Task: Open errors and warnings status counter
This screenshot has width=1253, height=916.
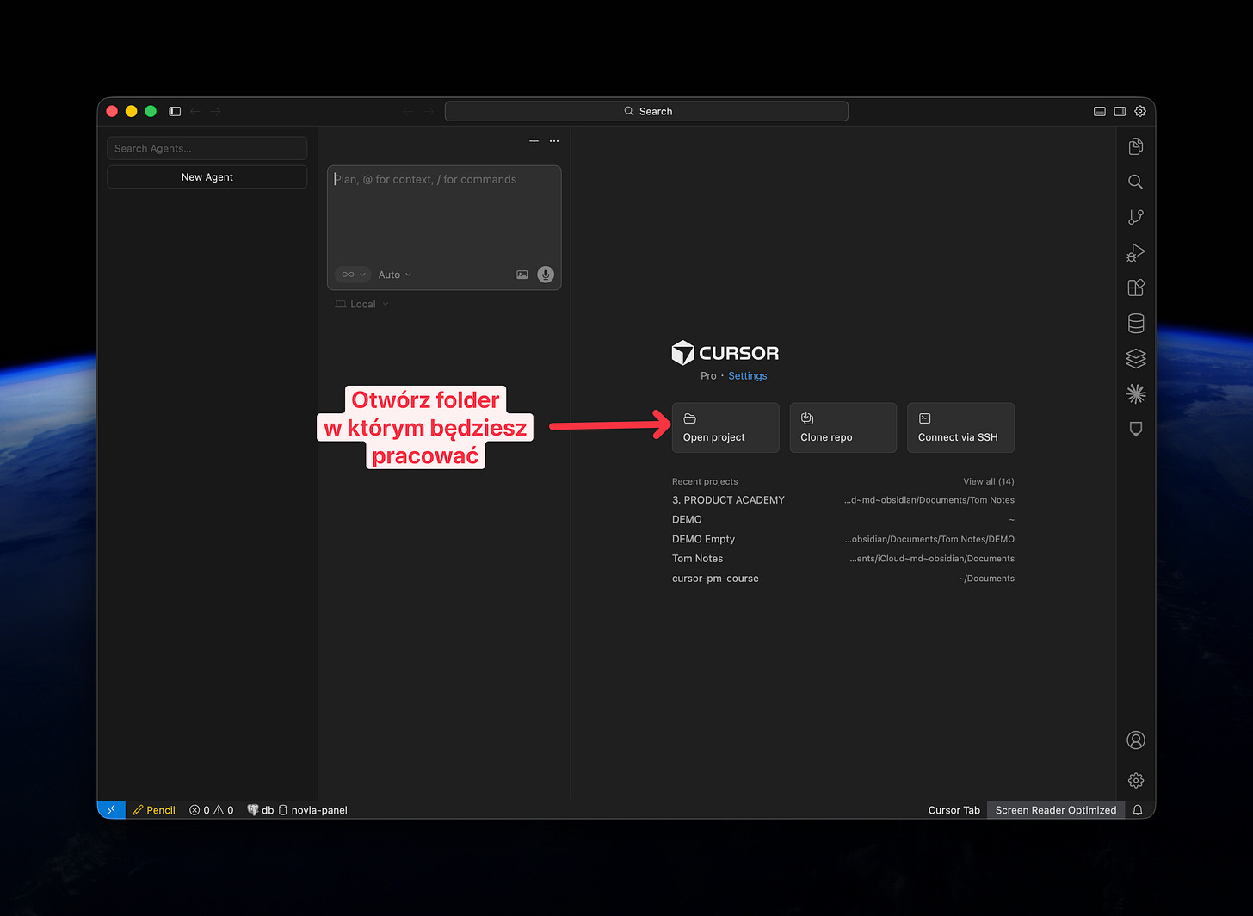Action: [x=212, y=810]
